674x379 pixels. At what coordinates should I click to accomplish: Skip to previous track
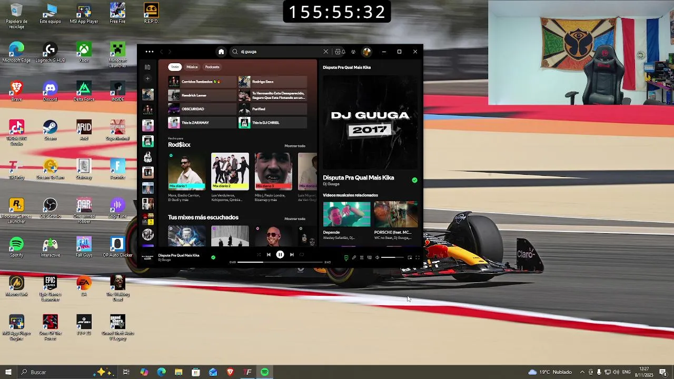269,255
